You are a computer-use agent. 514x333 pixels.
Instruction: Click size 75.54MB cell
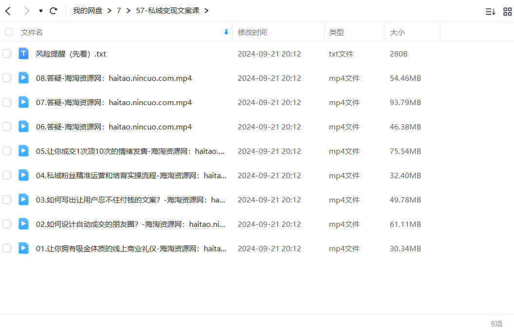click(x=405, y=151)
